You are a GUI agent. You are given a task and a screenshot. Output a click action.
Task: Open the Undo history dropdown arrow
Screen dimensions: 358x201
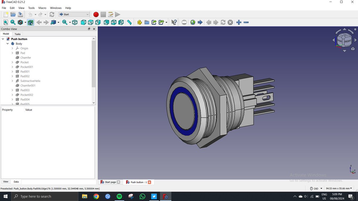[x=35, y=14]
